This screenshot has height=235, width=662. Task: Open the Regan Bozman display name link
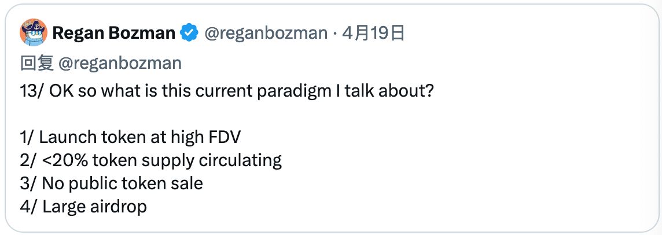click(x=113, y=34)
